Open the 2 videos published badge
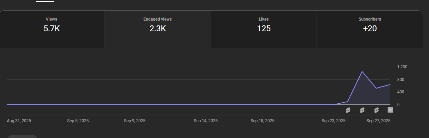 click(390, 110)
